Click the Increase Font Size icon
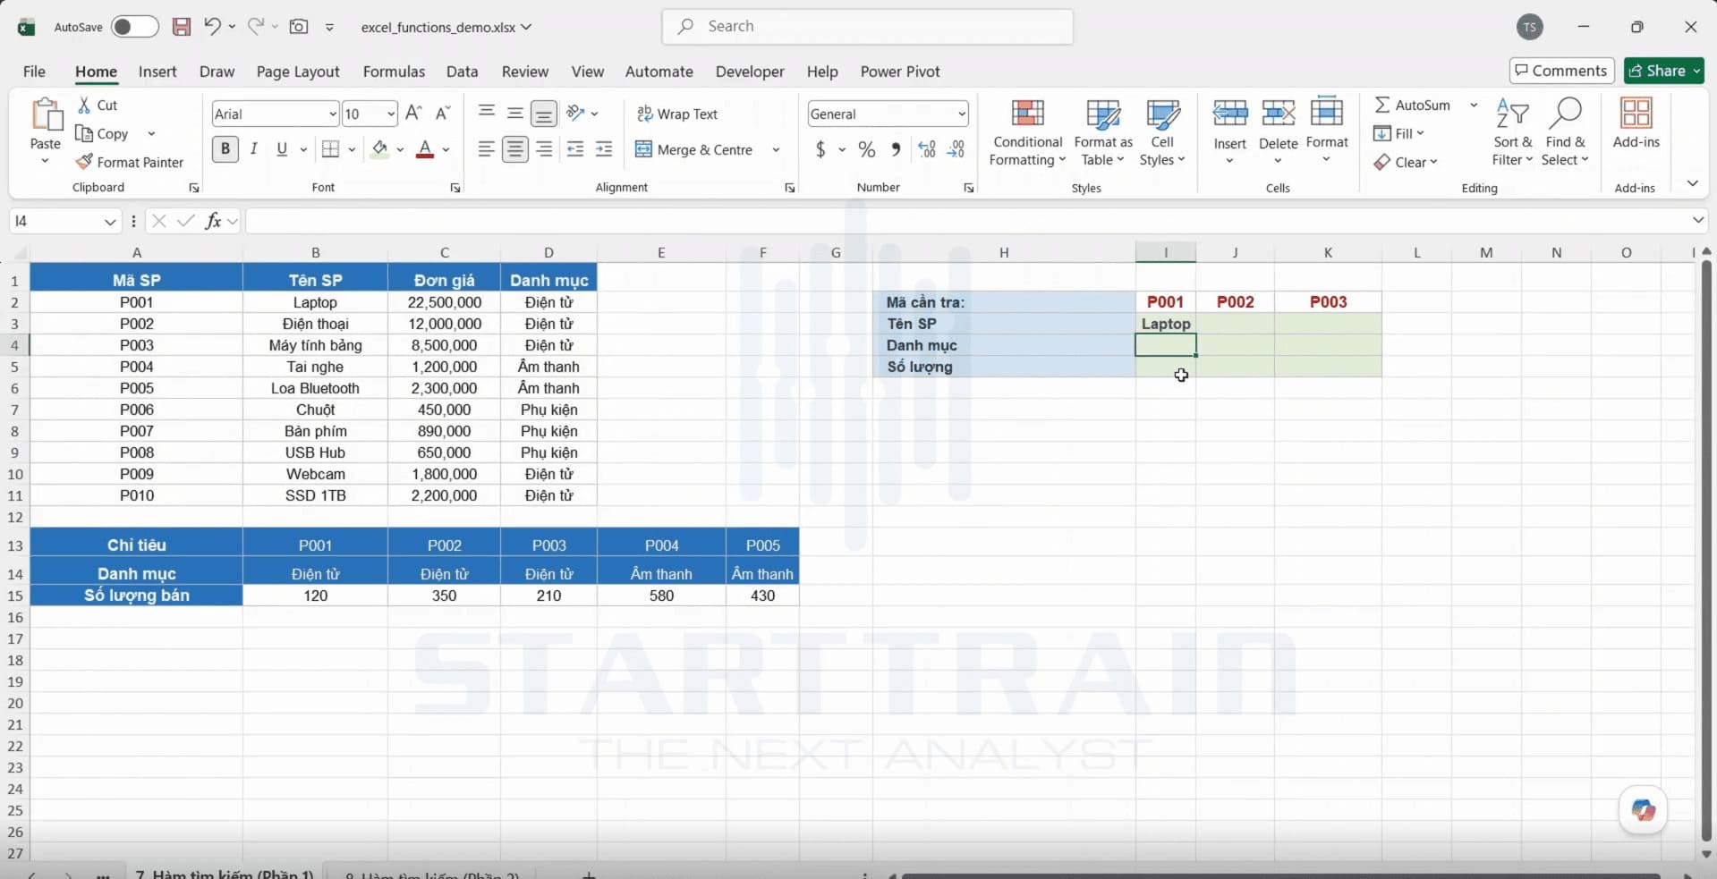This screenshot has height=879, width=1717. coord(413,114)
